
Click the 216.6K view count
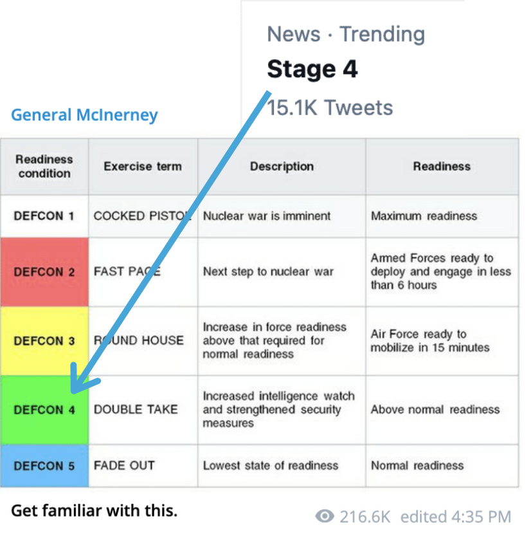click(365, 516)
